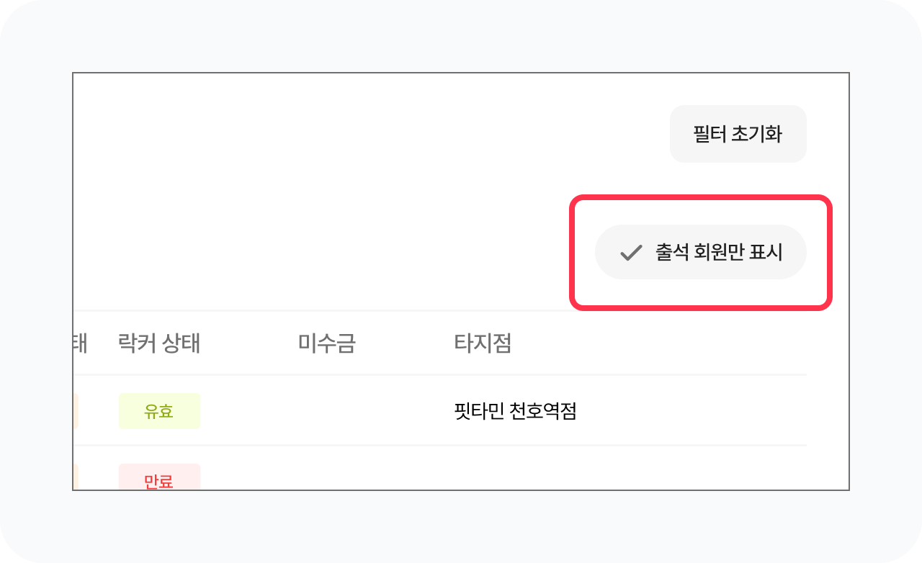
Task: Click the green 유효 locker status badge
Action: (159, 411)
